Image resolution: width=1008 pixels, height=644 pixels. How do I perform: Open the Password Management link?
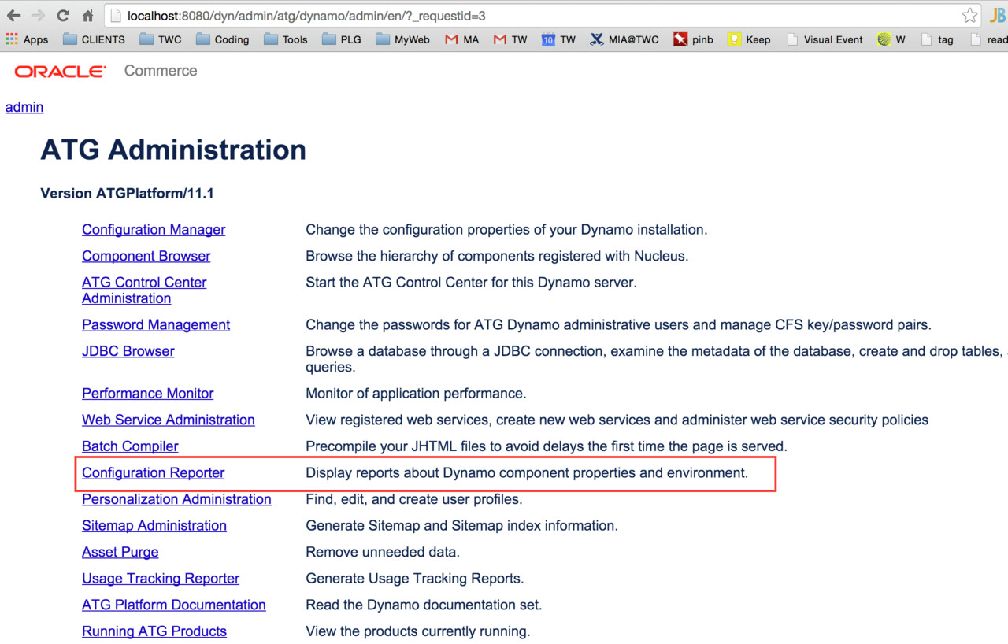156,324
